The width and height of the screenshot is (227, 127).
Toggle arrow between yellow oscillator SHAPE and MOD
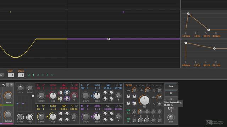coord(47,117)
